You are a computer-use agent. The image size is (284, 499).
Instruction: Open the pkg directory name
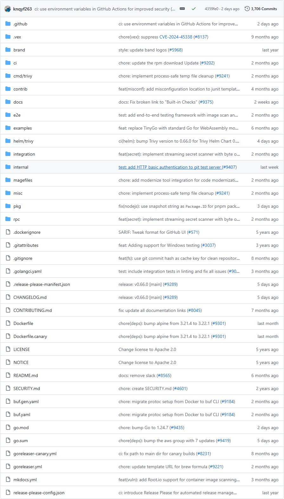coord(17,206)
